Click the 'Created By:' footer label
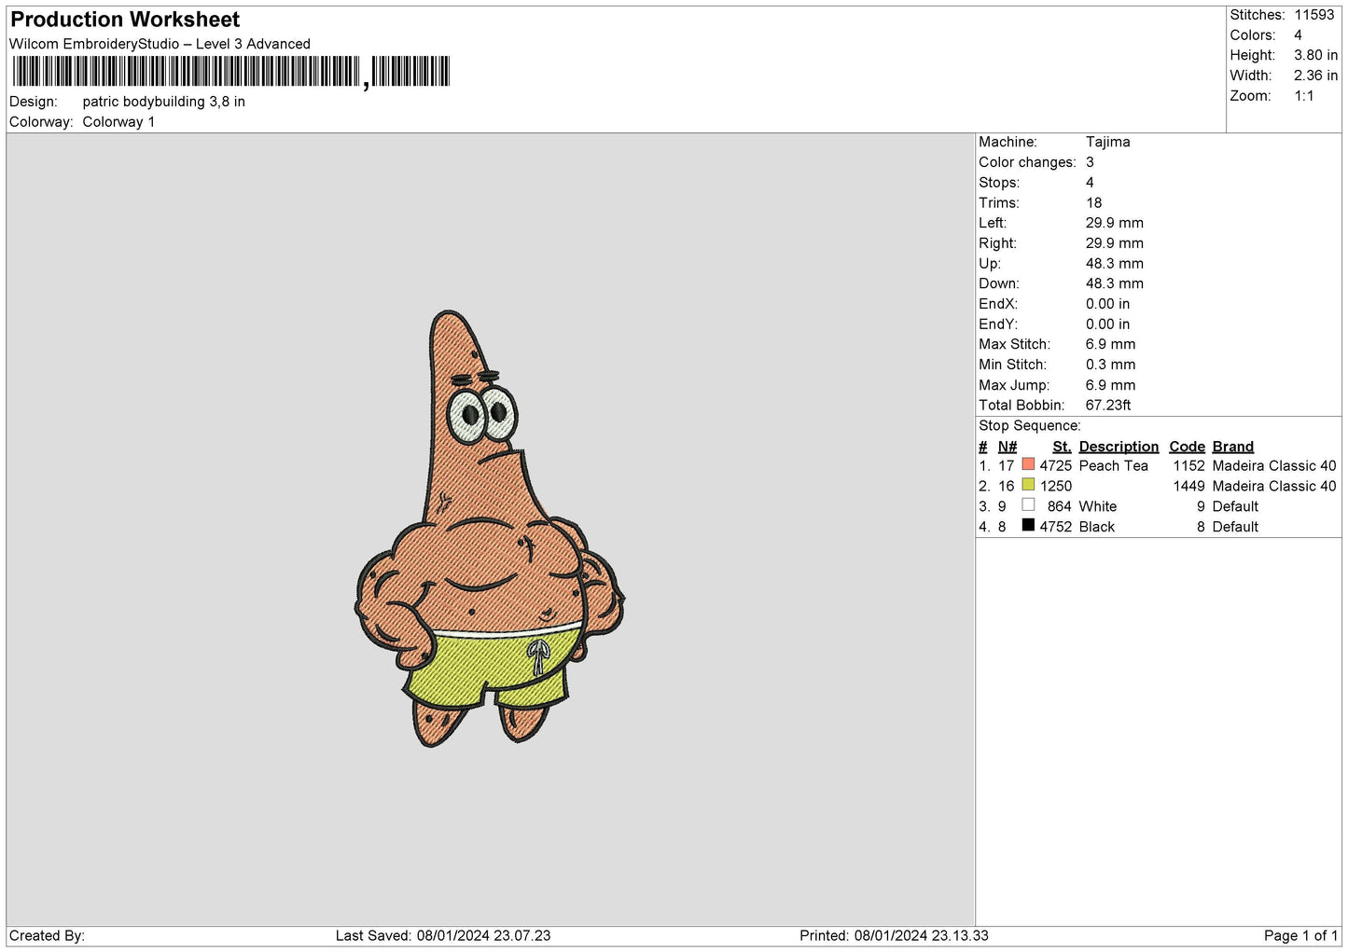Image resolution: width=1348 pixels, height=952 pixels. [x=47, y=936]
